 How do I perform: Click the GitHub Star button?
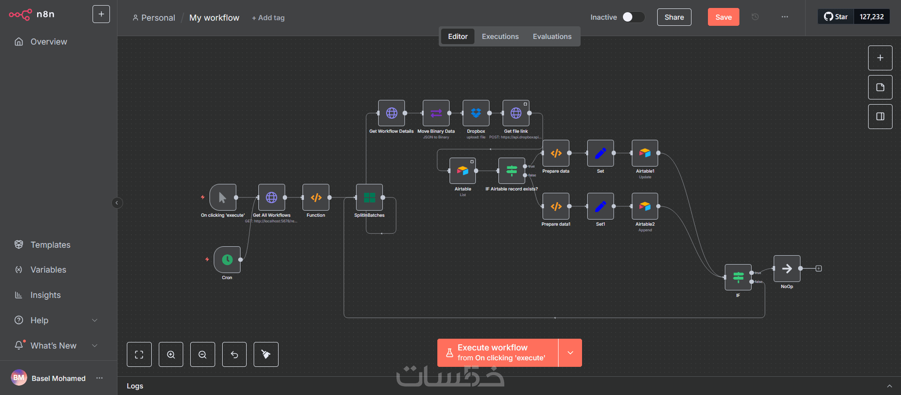[x=836, y=17]
